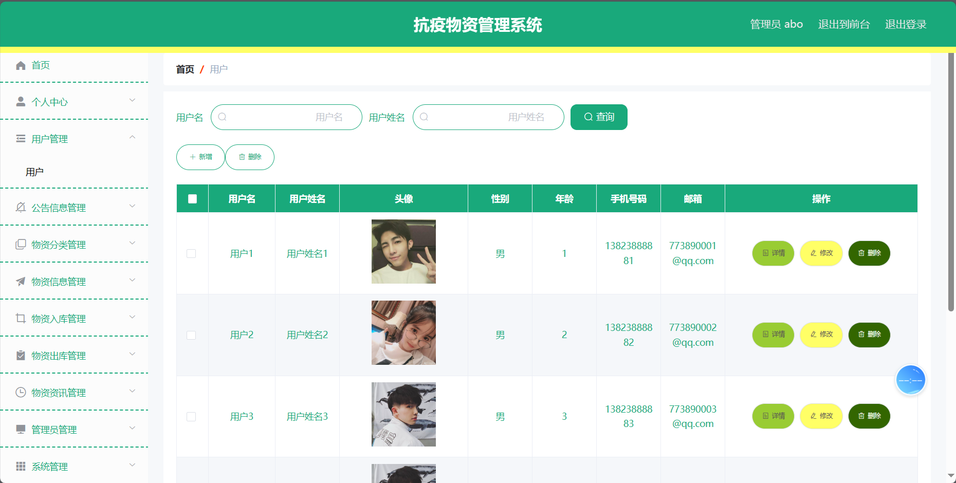Click the clipboard icon beside 物资出库管理

pos(21,355)
